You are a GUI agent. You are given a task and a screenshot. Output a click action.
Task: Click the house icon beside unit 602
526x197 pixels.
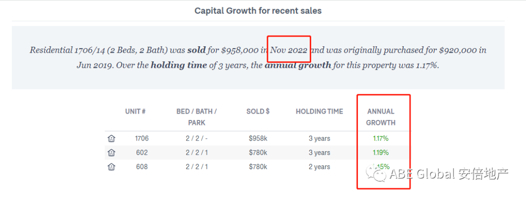(112, 153)
